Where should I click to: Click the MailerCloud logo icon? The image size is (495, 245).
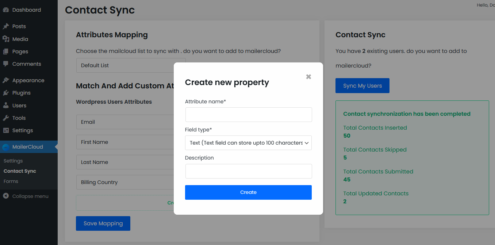[x=6, y=147]
